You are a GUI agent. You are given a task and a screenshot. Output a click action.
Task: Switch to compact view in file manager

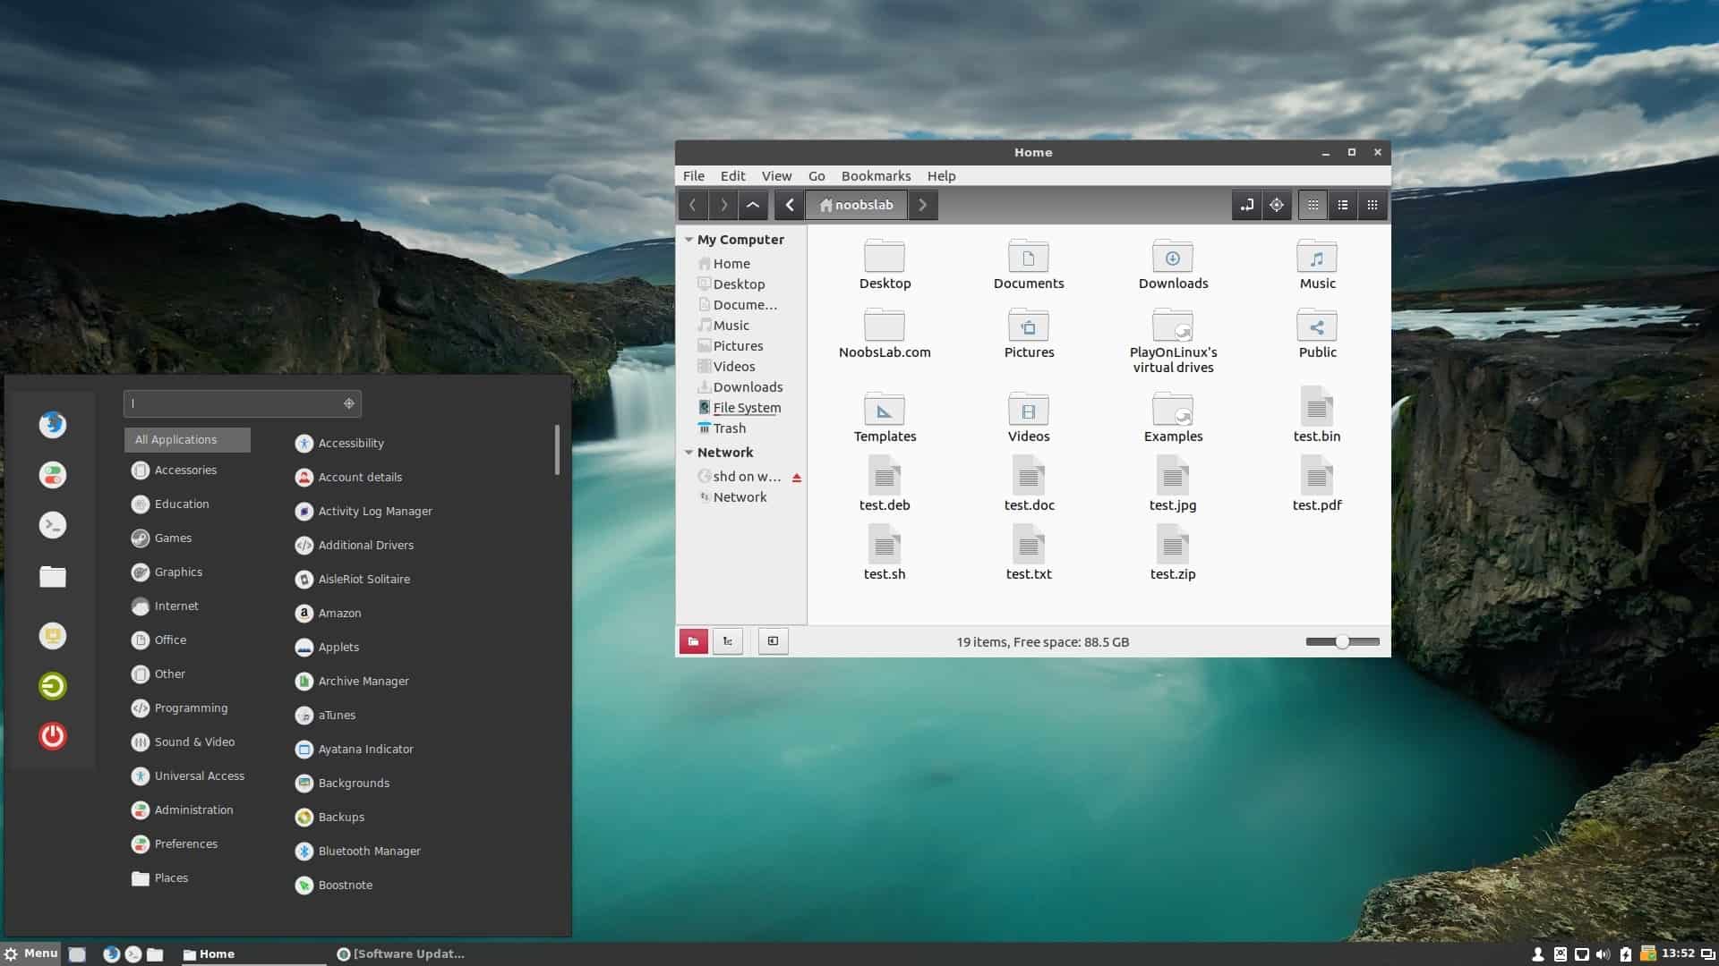1373,205
